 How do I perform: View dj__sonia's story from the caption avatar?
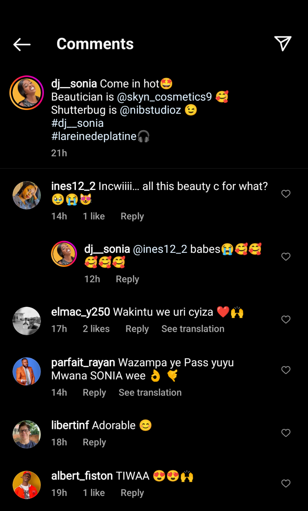[27, 92]
